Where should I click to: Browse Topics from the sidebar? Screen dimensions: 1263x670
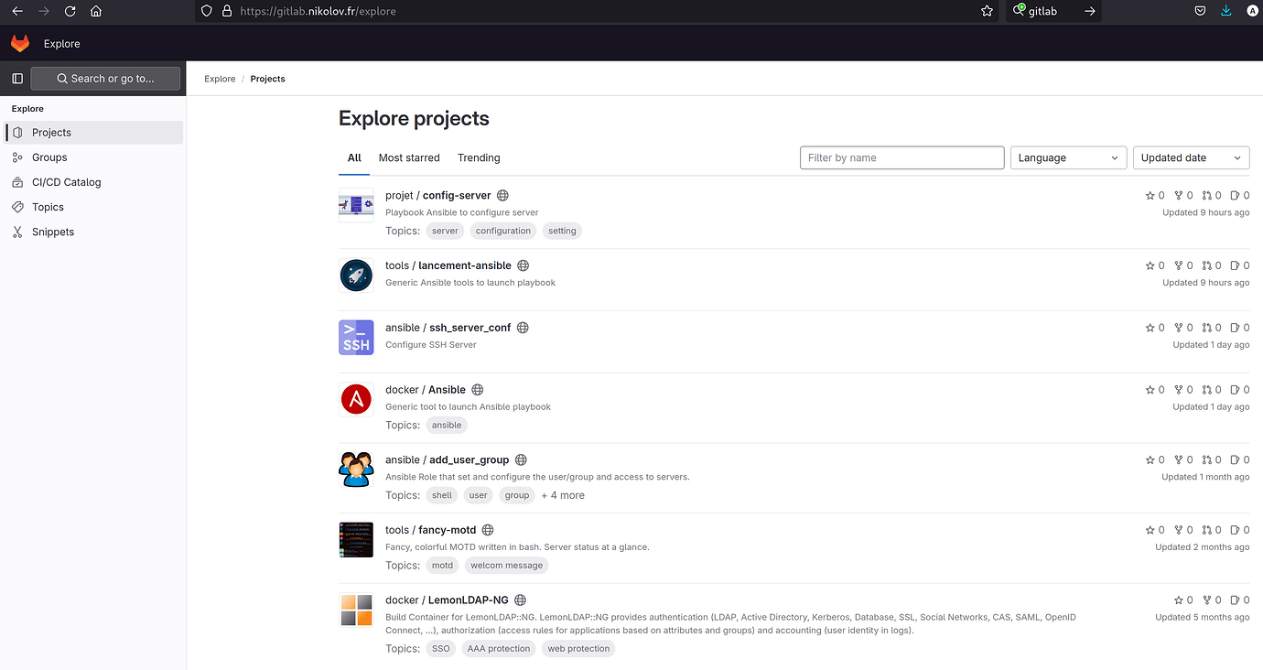point(49,207)
